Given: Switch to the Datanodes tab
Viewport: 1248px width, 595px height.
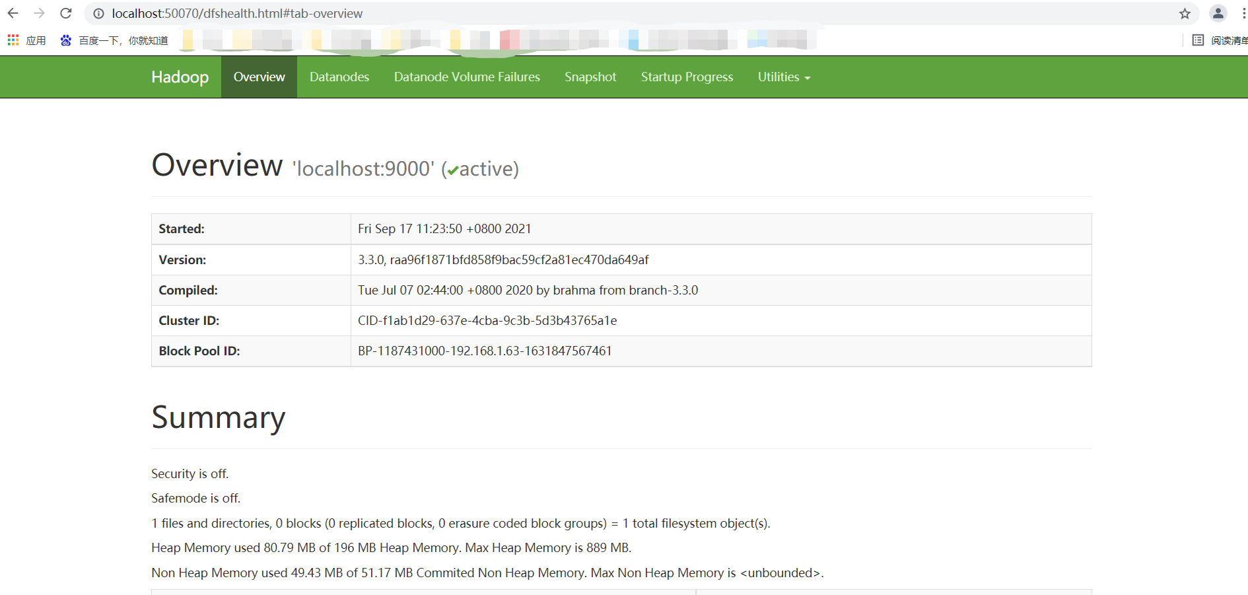Looking at the screenshot, I should point(339,77).
